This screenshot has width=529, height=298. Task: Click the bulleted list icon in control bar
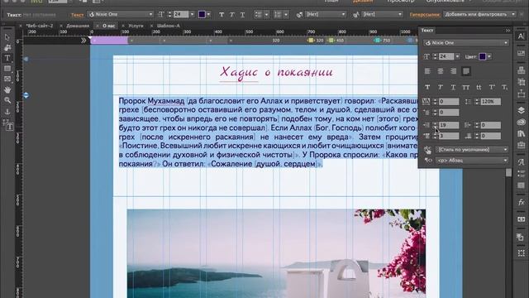pos(258,15)
